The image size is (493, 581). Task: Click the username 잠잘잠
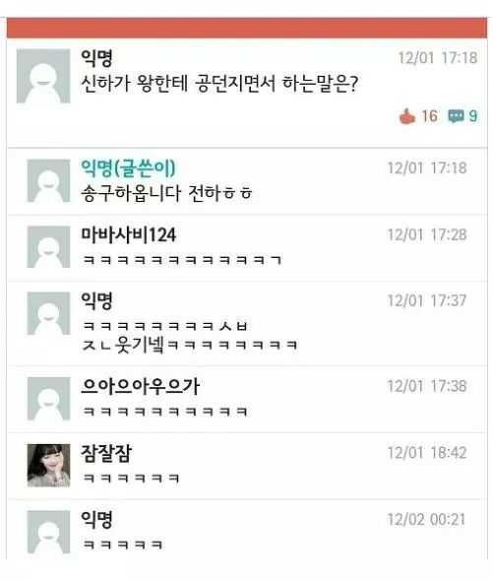pyautogui.click(x=106, y=453)
